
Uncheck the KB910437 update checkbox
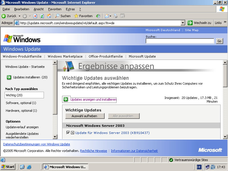[68, 133]
